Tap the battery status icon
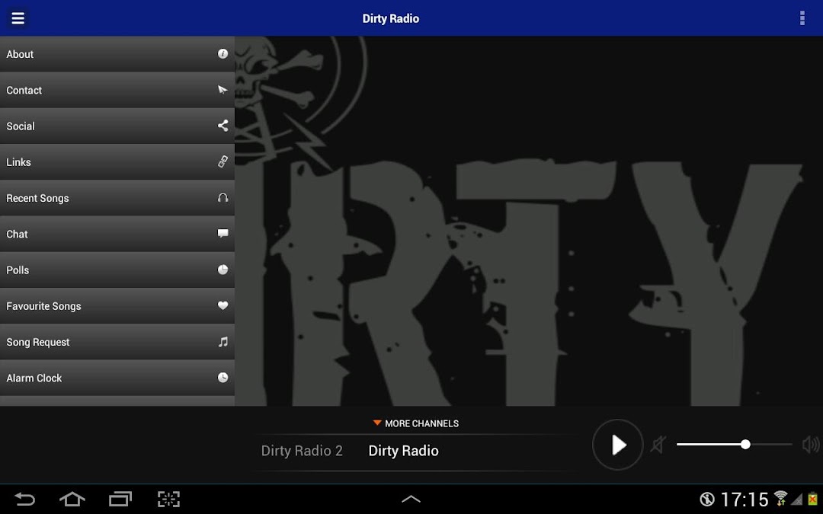Screen dimensions: 823x514 pyautogui.click(x=812, y=499)
